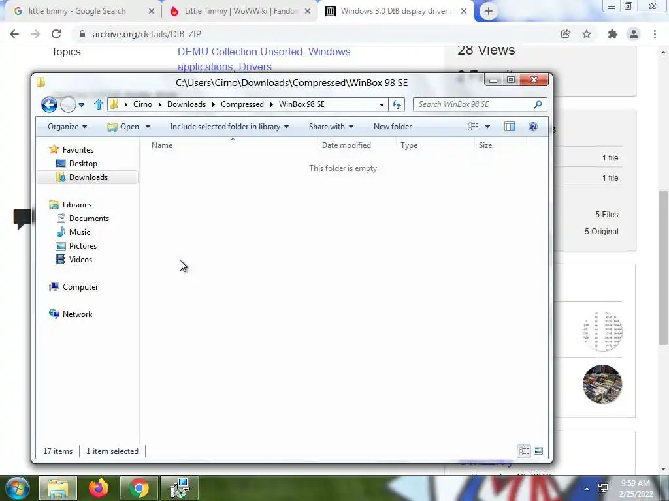This screenshot has width=669, height=501.
Task: Open the Music library
Action: (79, 232)
